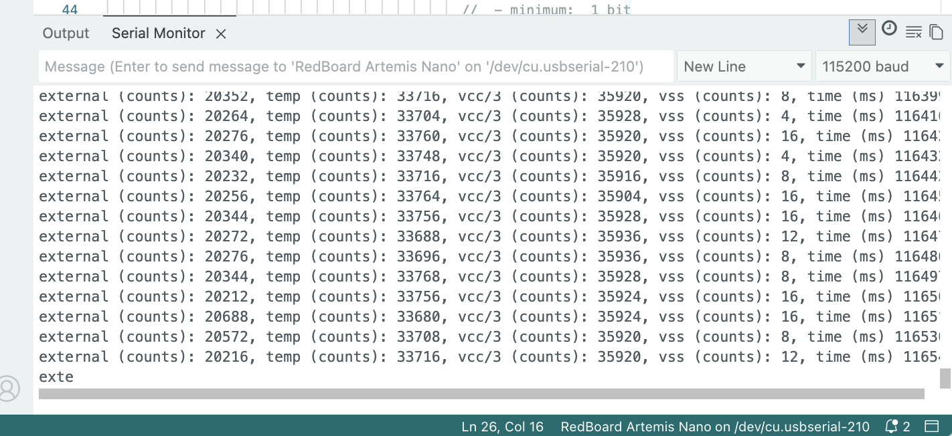The image size is (952, 436).
Task: Click Ln 26, Col 16 indicator
Action: 502,427
